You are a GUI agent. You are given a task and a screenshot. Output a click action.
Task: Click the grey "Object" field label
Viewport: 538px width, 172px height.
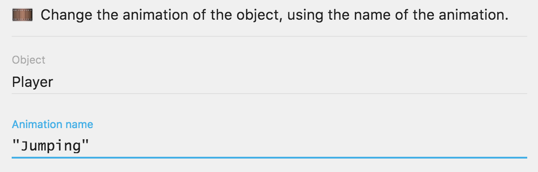(29, 60)
